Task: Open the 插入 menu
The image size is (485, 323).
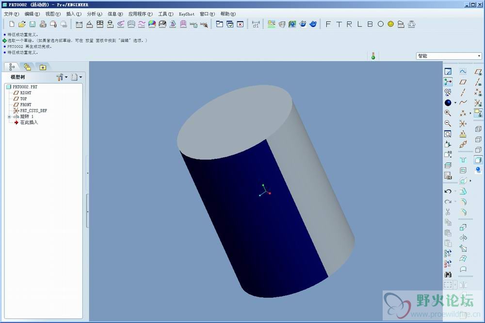Action: coord(74,14)
